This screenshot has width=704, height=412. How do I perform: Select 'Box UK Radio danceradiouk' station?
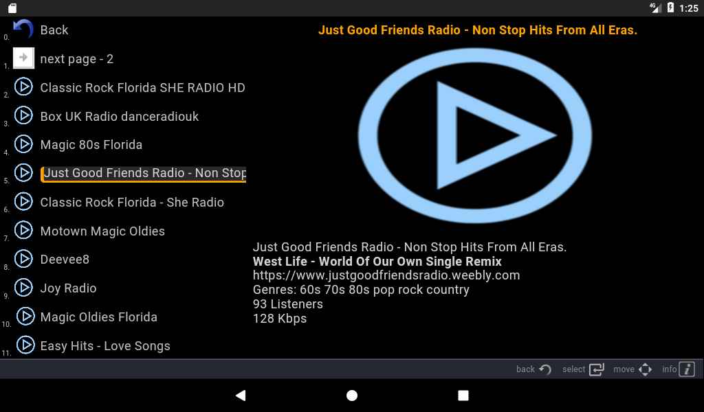click(120, 116)
